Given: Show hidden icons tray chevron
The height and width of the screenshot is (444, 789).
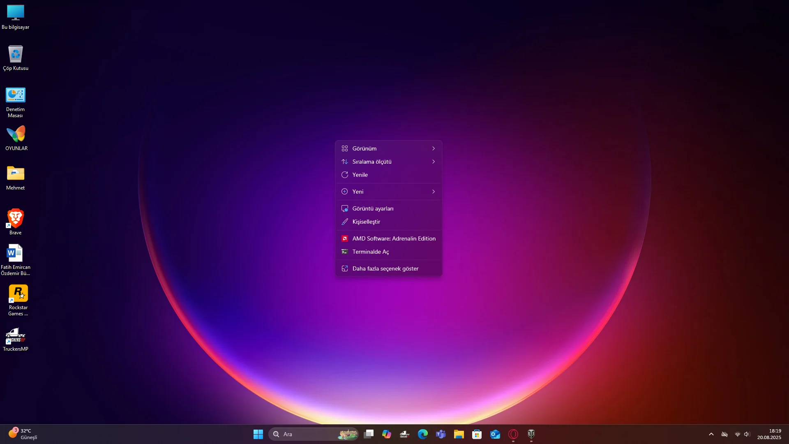Looking at the screenshot, I should click(x=711, y=434).
